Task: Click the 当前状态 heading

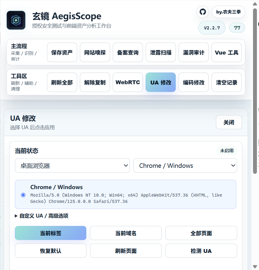Action: tap(27, 151)
